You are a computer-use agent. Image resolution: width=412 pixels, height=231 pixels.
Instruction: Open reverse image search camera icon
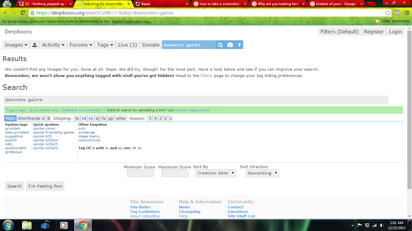tap(230, 45)
